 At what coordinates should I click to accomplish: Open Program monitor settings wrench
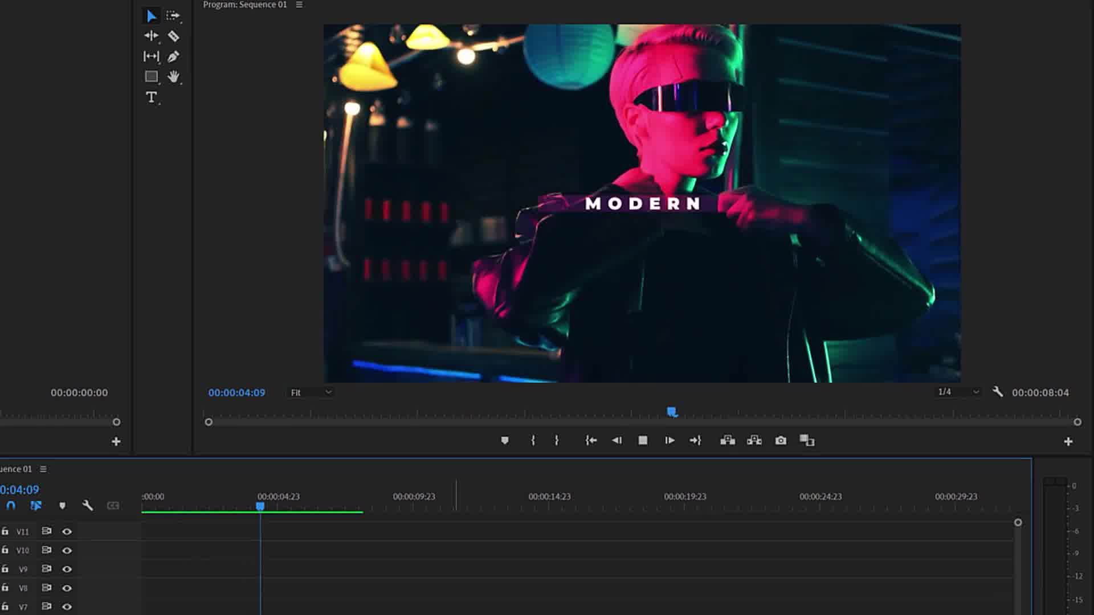pos(997,392)
